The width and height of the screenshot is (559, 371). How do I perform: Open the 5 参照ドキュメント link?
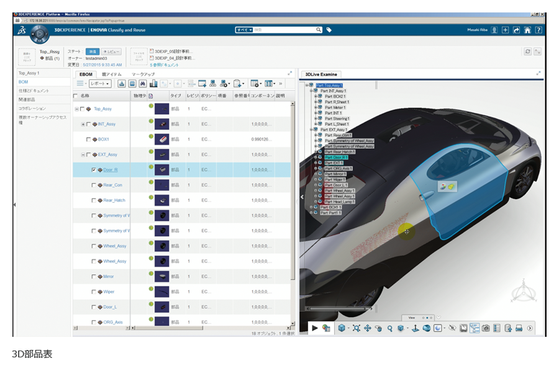tap(164, 65)
